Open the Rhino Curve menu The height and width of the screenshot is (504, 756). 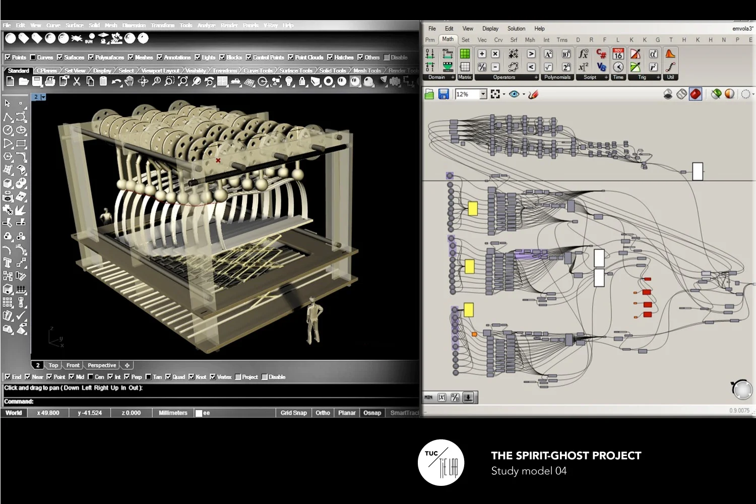pos(53,25)
